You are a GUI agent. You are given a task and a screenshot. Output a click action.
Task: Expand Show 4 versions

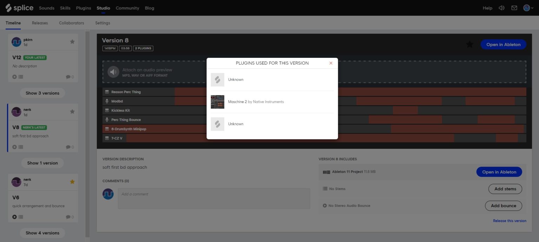pos(42,233)
